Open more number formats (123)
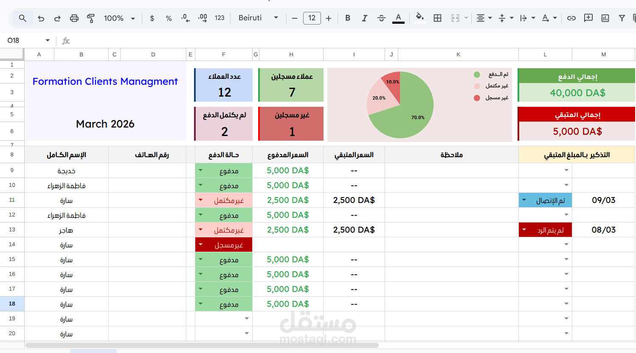 [x=220, y=18]
